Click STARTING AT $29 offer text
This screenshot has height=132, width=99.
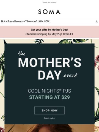click(50, 97)
